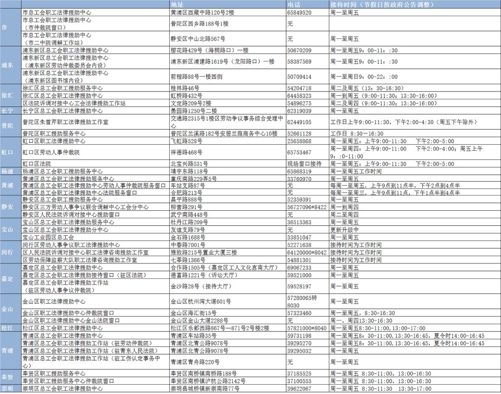Select address 武宁南路448号
The height and width of the screenshot is (394, 501).
point(189,214)
